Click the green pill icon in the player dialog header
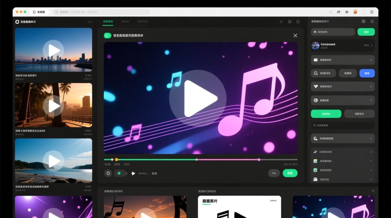This screenshot has height=218, width=391. (108, 35)
